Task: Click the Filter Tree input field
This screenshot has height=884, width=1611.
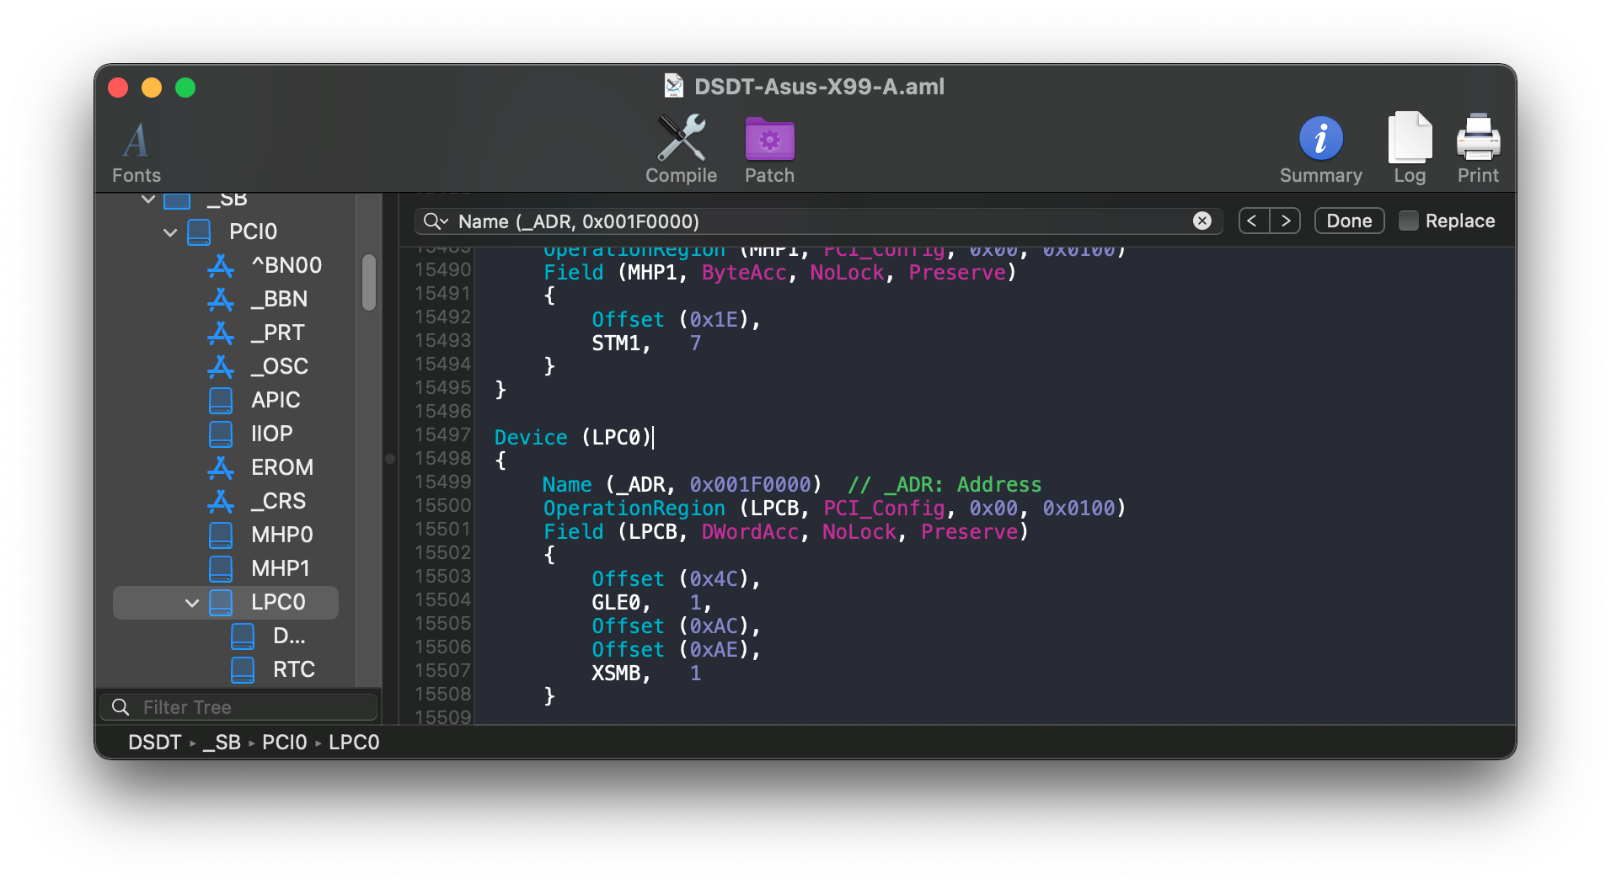Action: click(253, 707)
